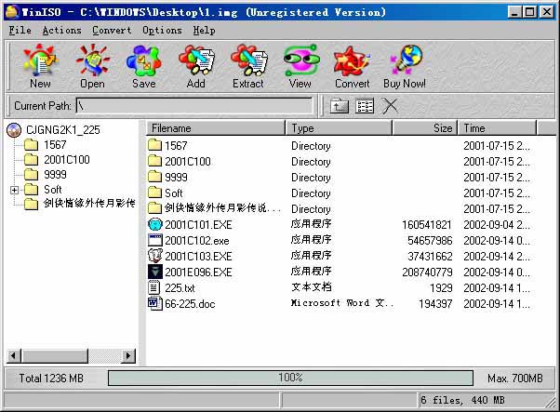
Task: Click tree scrollbar right arrow
Action: (128, 355)
